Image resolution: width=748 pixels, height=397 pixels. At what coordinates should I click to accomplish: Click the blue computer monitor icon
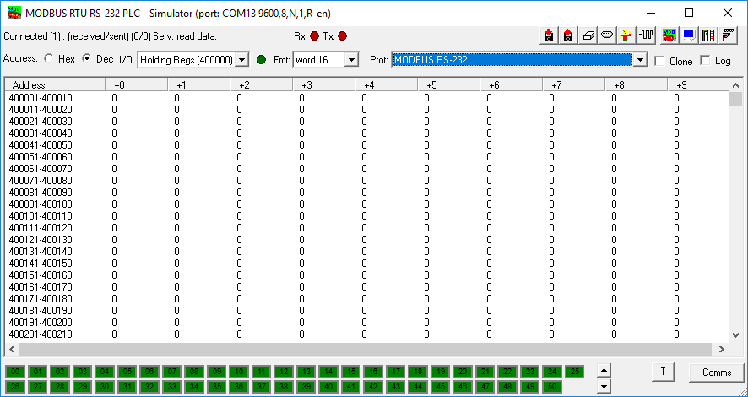pos(689,35)
